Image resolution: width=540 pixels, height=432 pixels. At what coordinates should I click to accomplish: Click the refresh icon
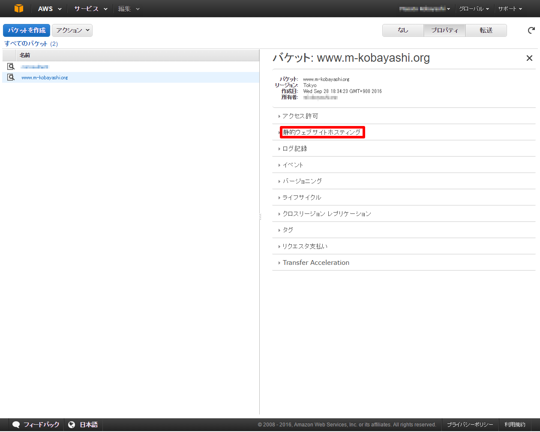pyautogui.click(x=531, y=30)
